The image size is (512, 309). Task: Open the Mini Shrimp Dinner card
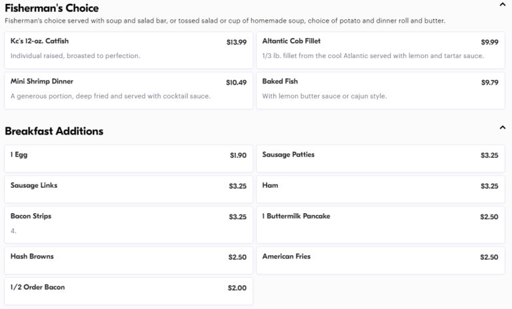click(129, 91)
